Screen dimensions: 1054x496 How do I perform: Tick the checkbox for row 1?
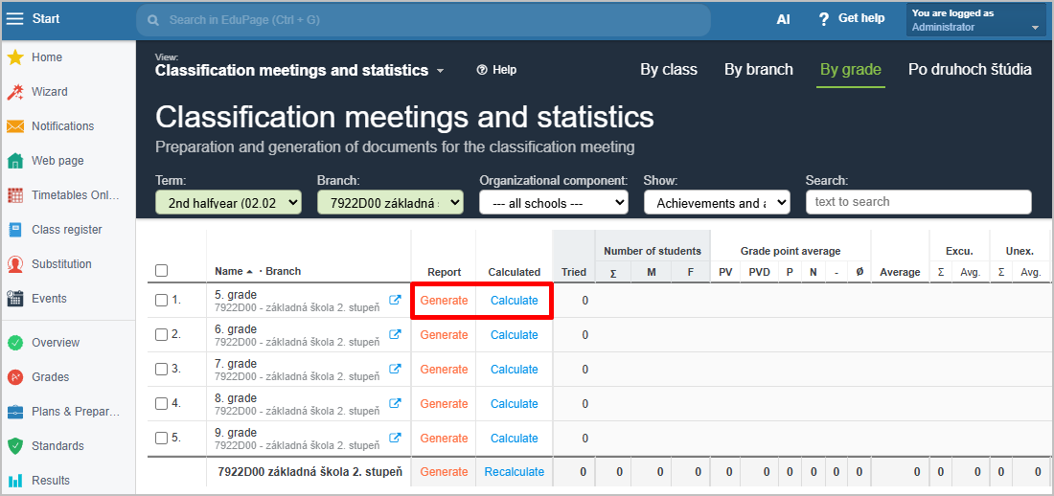point(161,301)
